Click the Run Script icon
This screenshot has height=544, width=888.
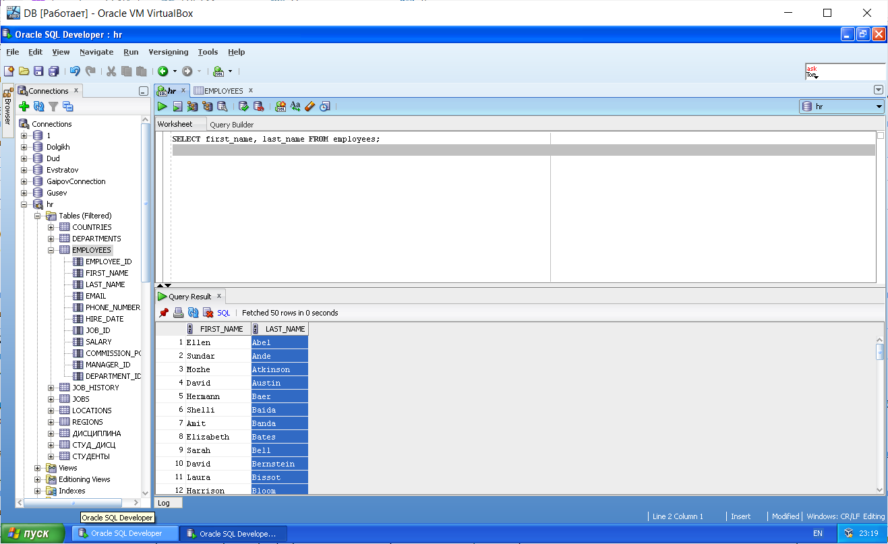tap(177, 106)
